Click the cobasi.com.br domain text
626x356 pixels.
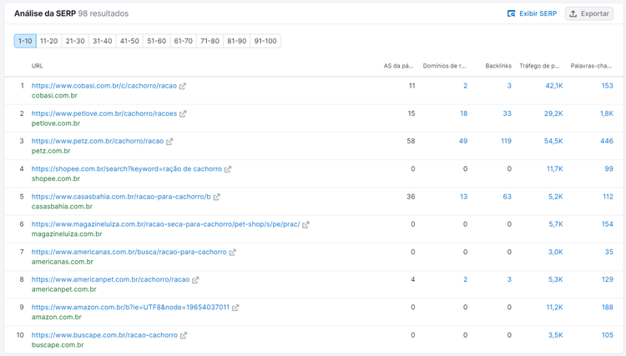54,96
